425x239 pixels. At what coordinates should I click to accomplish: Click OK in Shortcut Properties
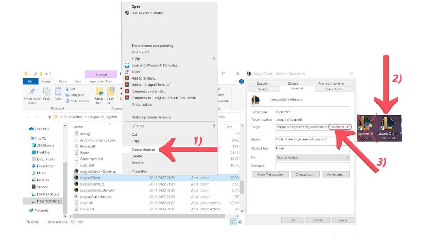click(293, 220)
